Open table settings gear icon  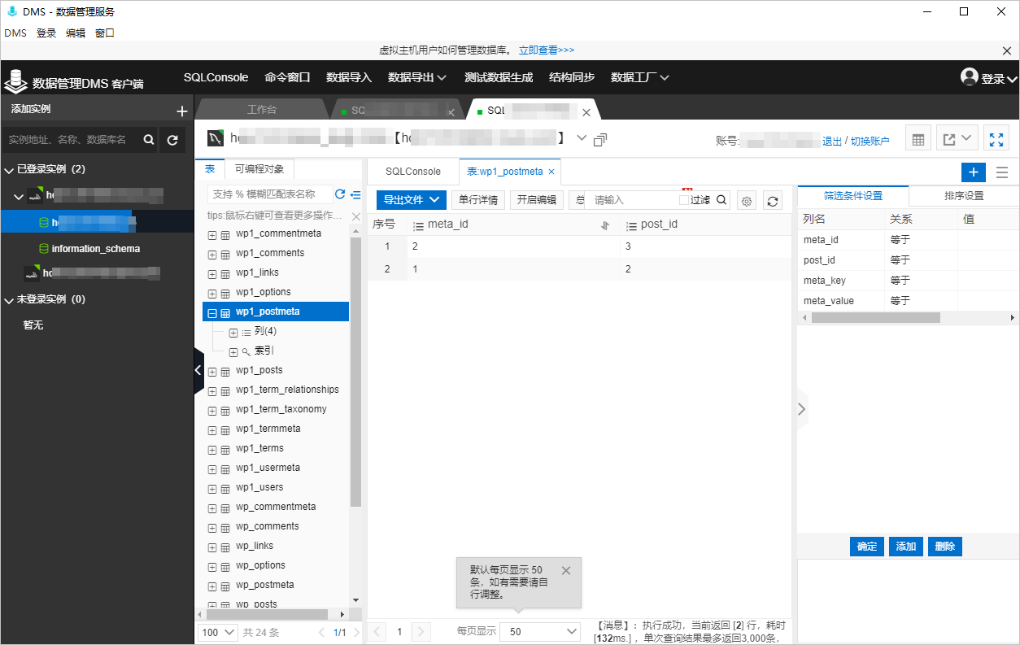(x=747, y=200)
